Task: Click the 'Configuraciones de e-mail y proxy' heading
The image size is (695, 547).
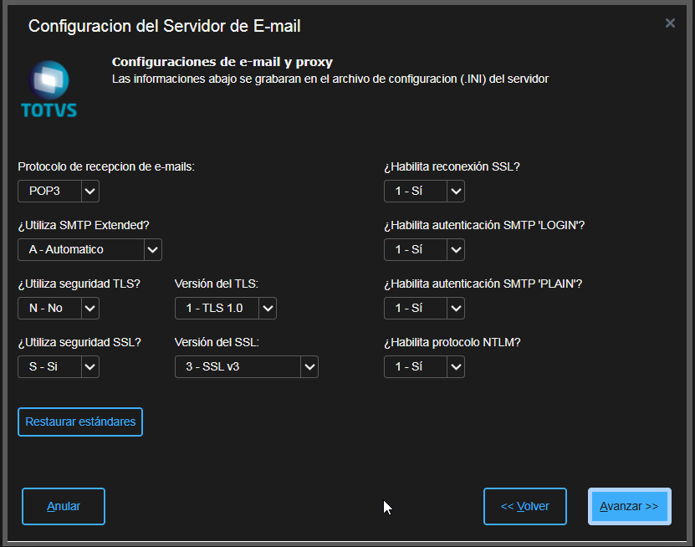Action: click(x=222, y=62)
